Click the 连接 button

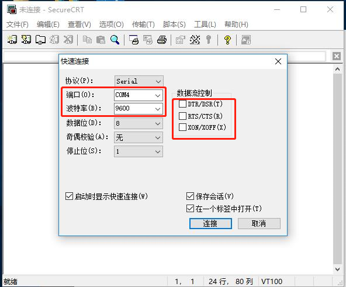coord(210,223)
